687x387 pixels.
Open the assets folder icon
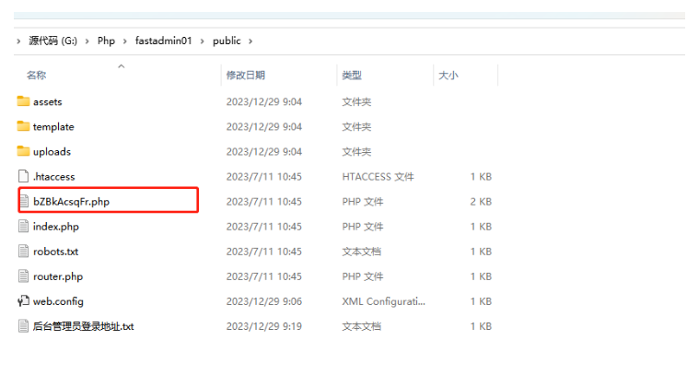[23, 101]
